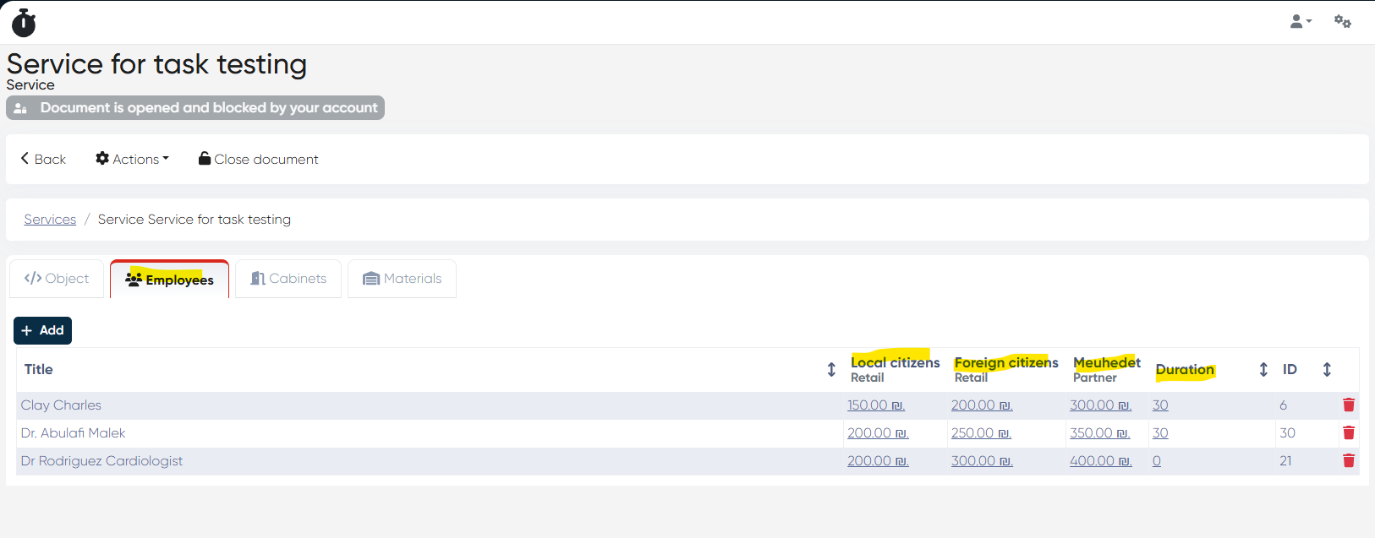Delete the Dr. Abulafi Malek row
The width and height of the screenshot is (1375, 538).
click(x=1349, y=433)
